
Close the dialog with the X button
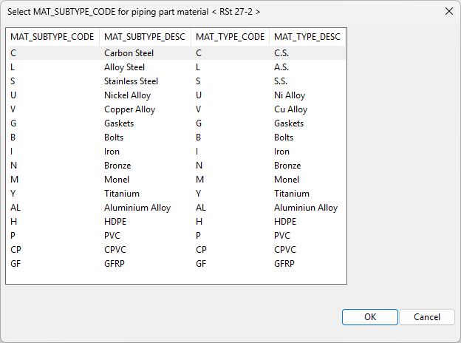pyautogui.click(x=448, y=11)
